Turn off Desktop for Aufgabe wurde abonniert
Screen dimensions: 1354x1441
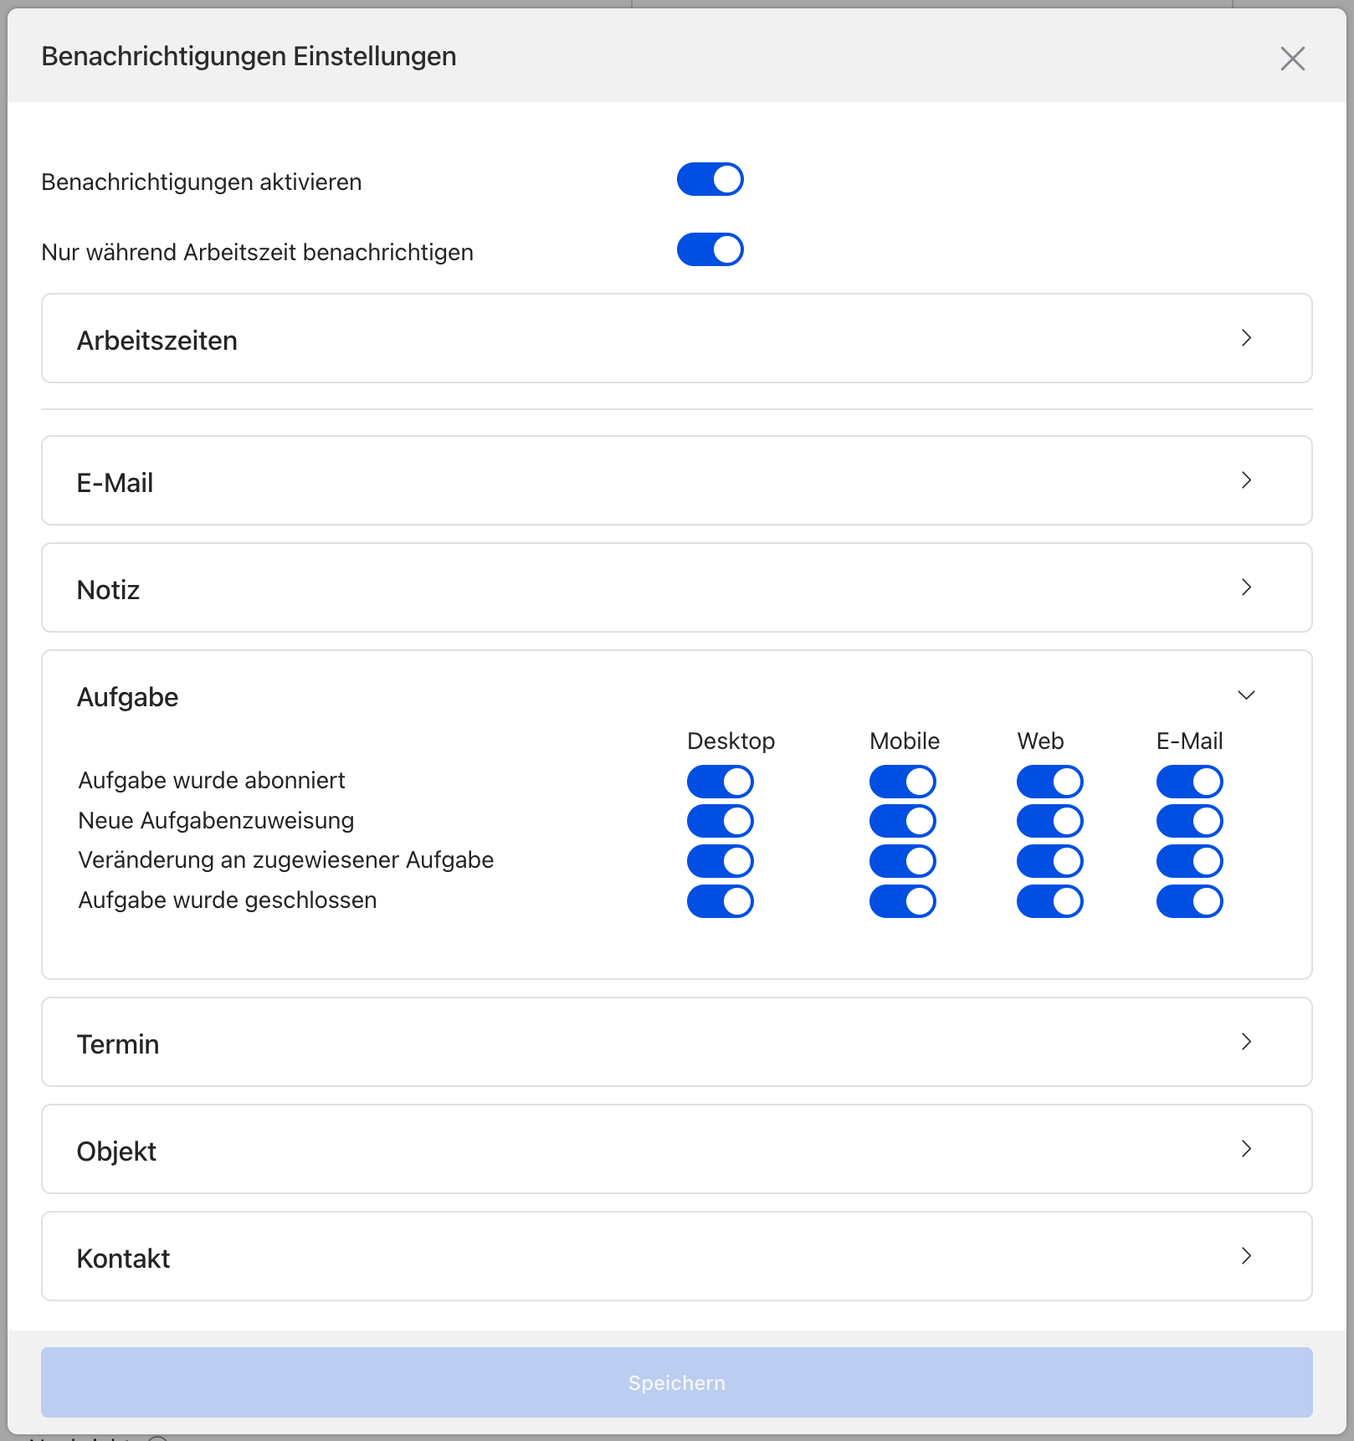(x=720, y=782)
